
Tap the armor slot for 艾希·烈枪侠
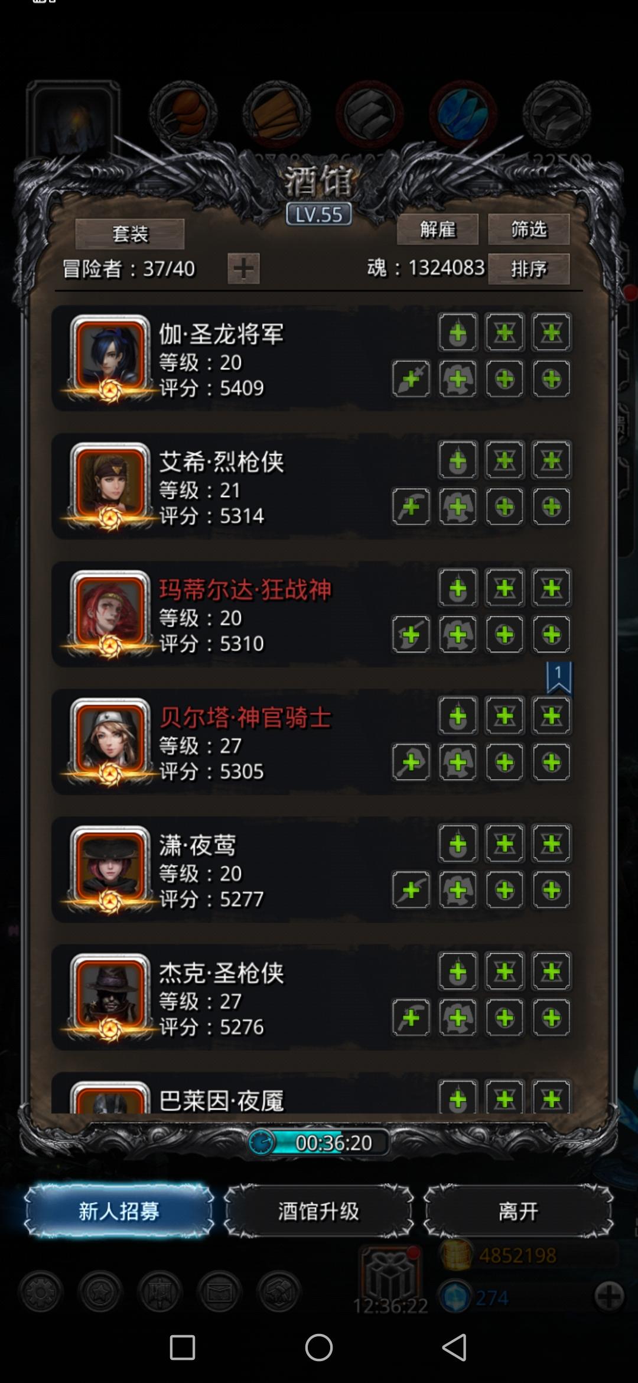tap(458, 507)
